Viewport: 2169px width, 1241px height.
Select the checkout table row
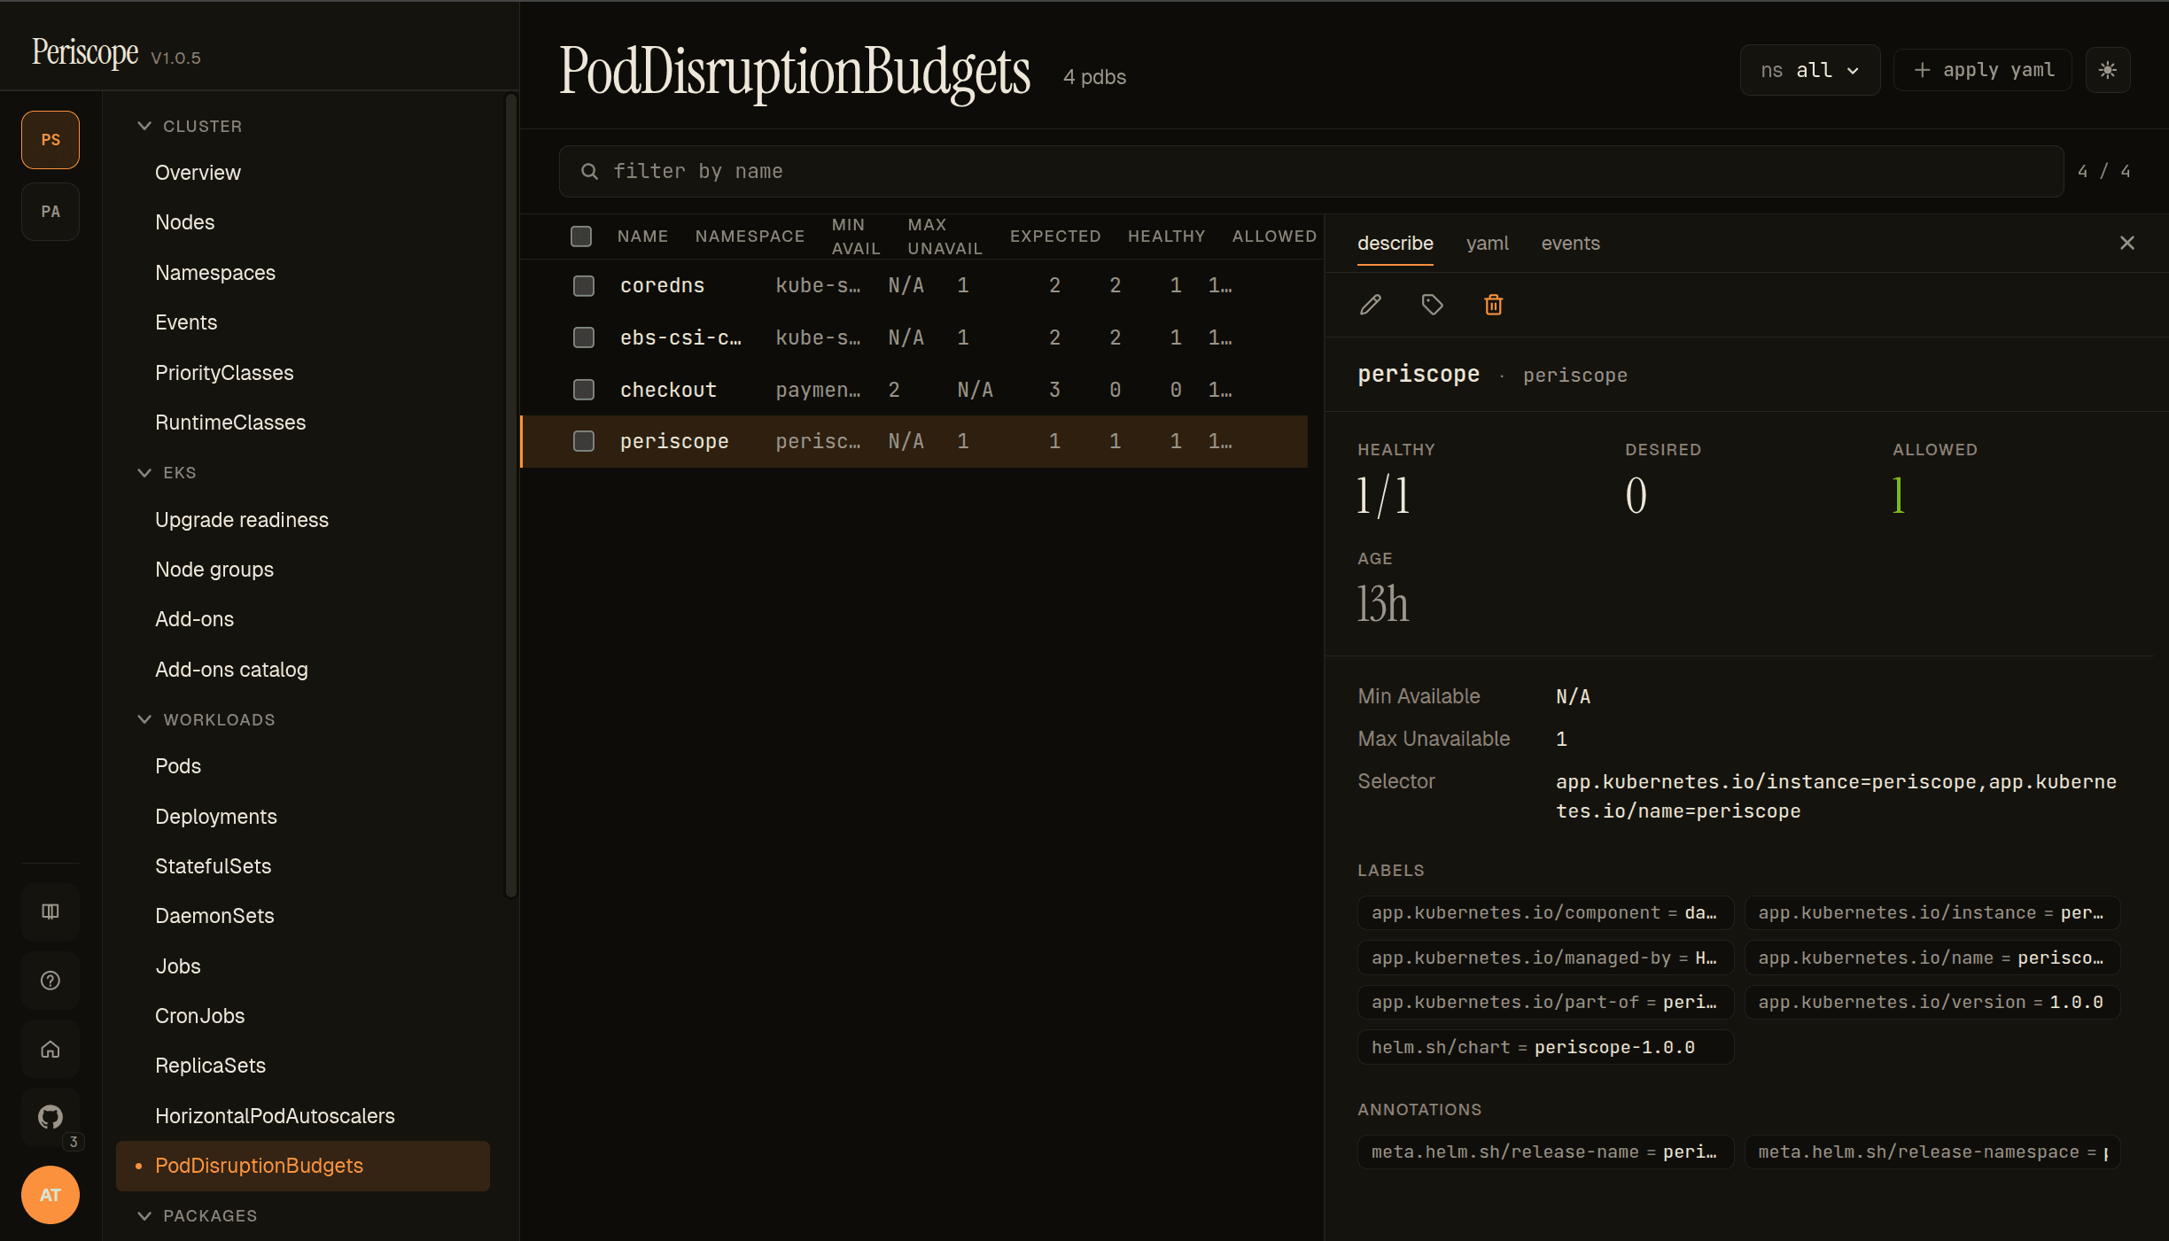point(914,390)
